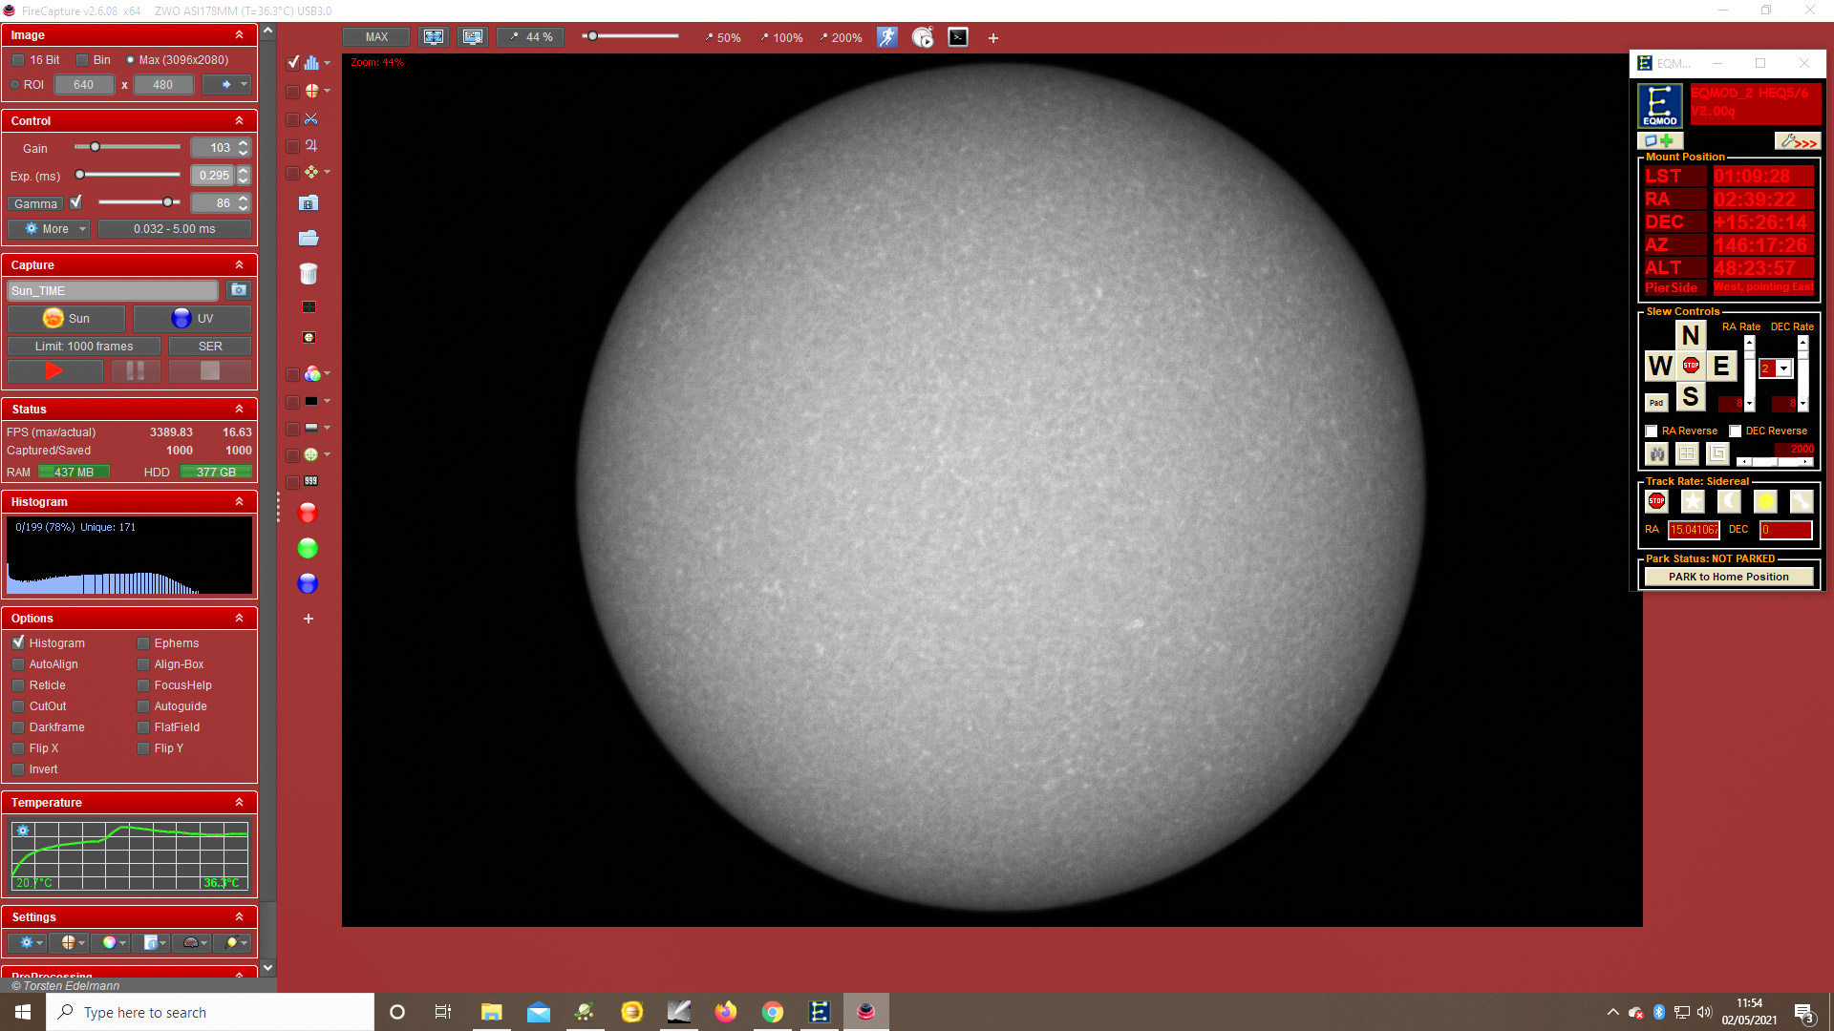Image resolution: width=1834 pixels, height=1031 pixels.
Task: Click the binoculars icon in EQMOD slew controls
Action: (1657, 453)
